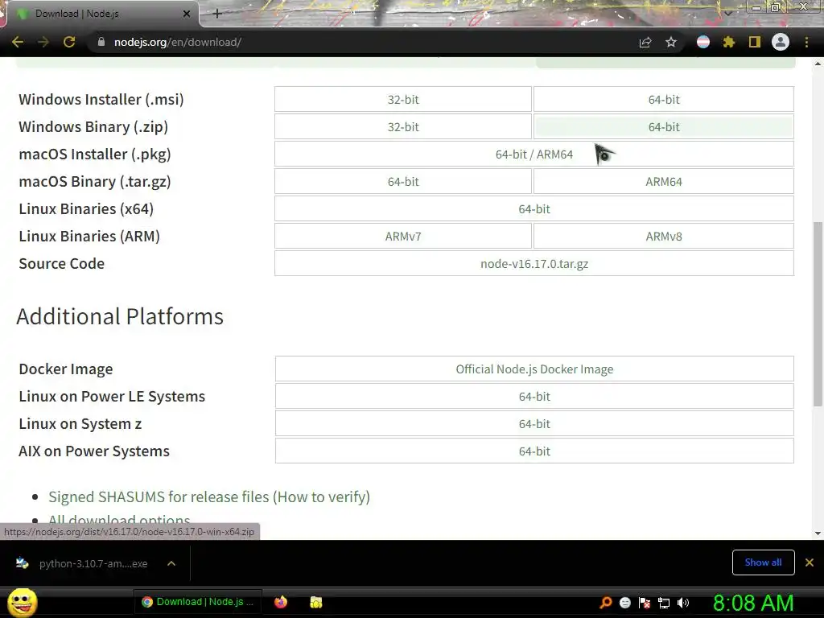Click the browser forward arrow

tap(43, 42)
